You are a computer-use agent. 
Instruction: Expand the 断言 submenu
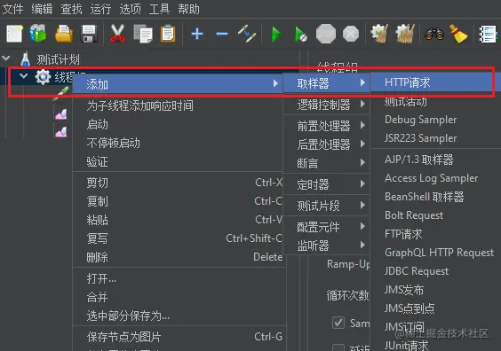point(327,162)
